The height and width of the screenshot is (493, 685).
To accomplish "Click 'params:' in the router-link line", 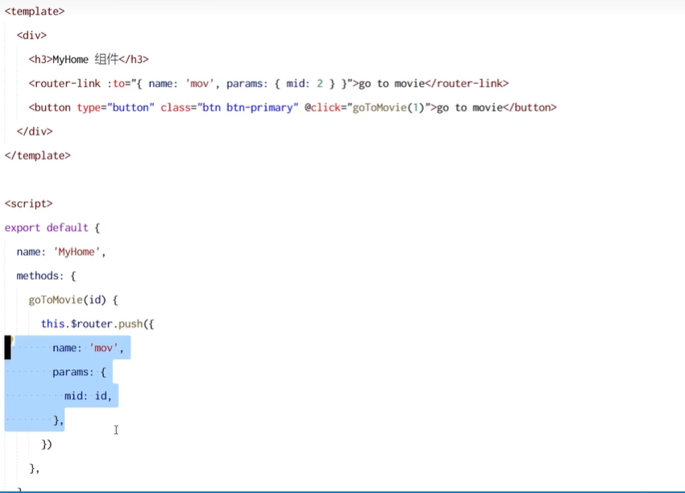I will 247,84.
